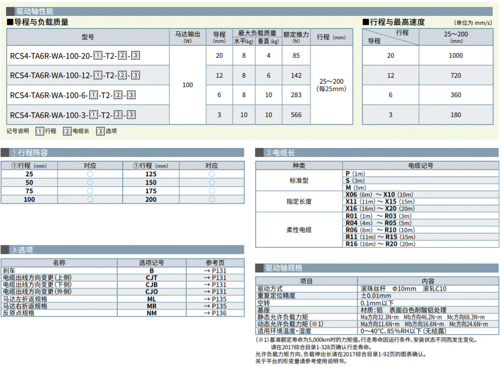Viewport: 501px width, 367px height.
Task: Click option code 'CJT'
Action: 152,278
